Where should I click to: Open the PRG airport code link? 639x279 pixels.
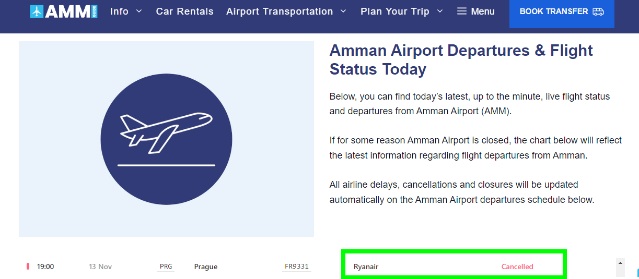click(x=166, y=266)
